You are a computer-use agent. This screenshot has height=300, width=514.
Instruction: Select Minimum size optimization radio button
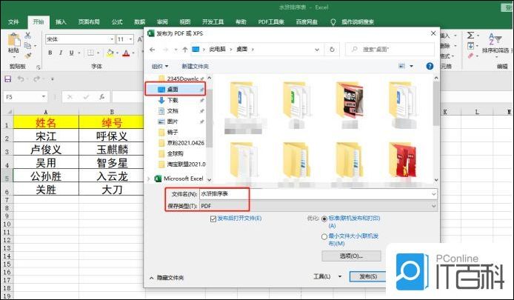point(324,236)
